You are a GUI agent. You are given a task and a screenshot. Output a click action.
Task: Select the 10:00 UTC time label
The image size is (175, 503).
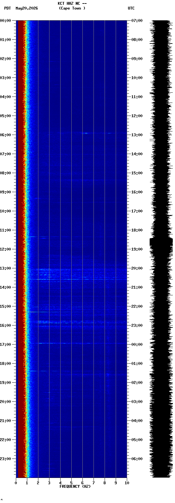click(x=137, y=78)
